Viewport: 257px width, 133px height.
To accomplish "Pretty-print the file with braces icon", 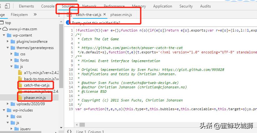I will pos(69,131).
